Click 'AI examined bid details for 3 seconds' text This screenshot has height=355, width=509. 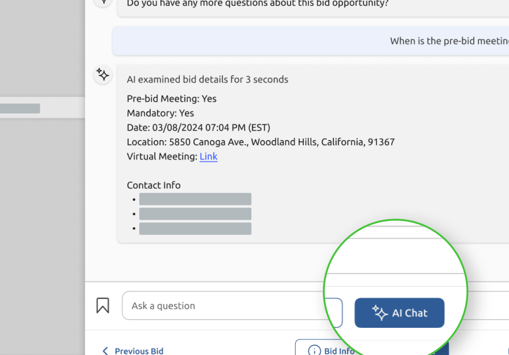(207, 79)
